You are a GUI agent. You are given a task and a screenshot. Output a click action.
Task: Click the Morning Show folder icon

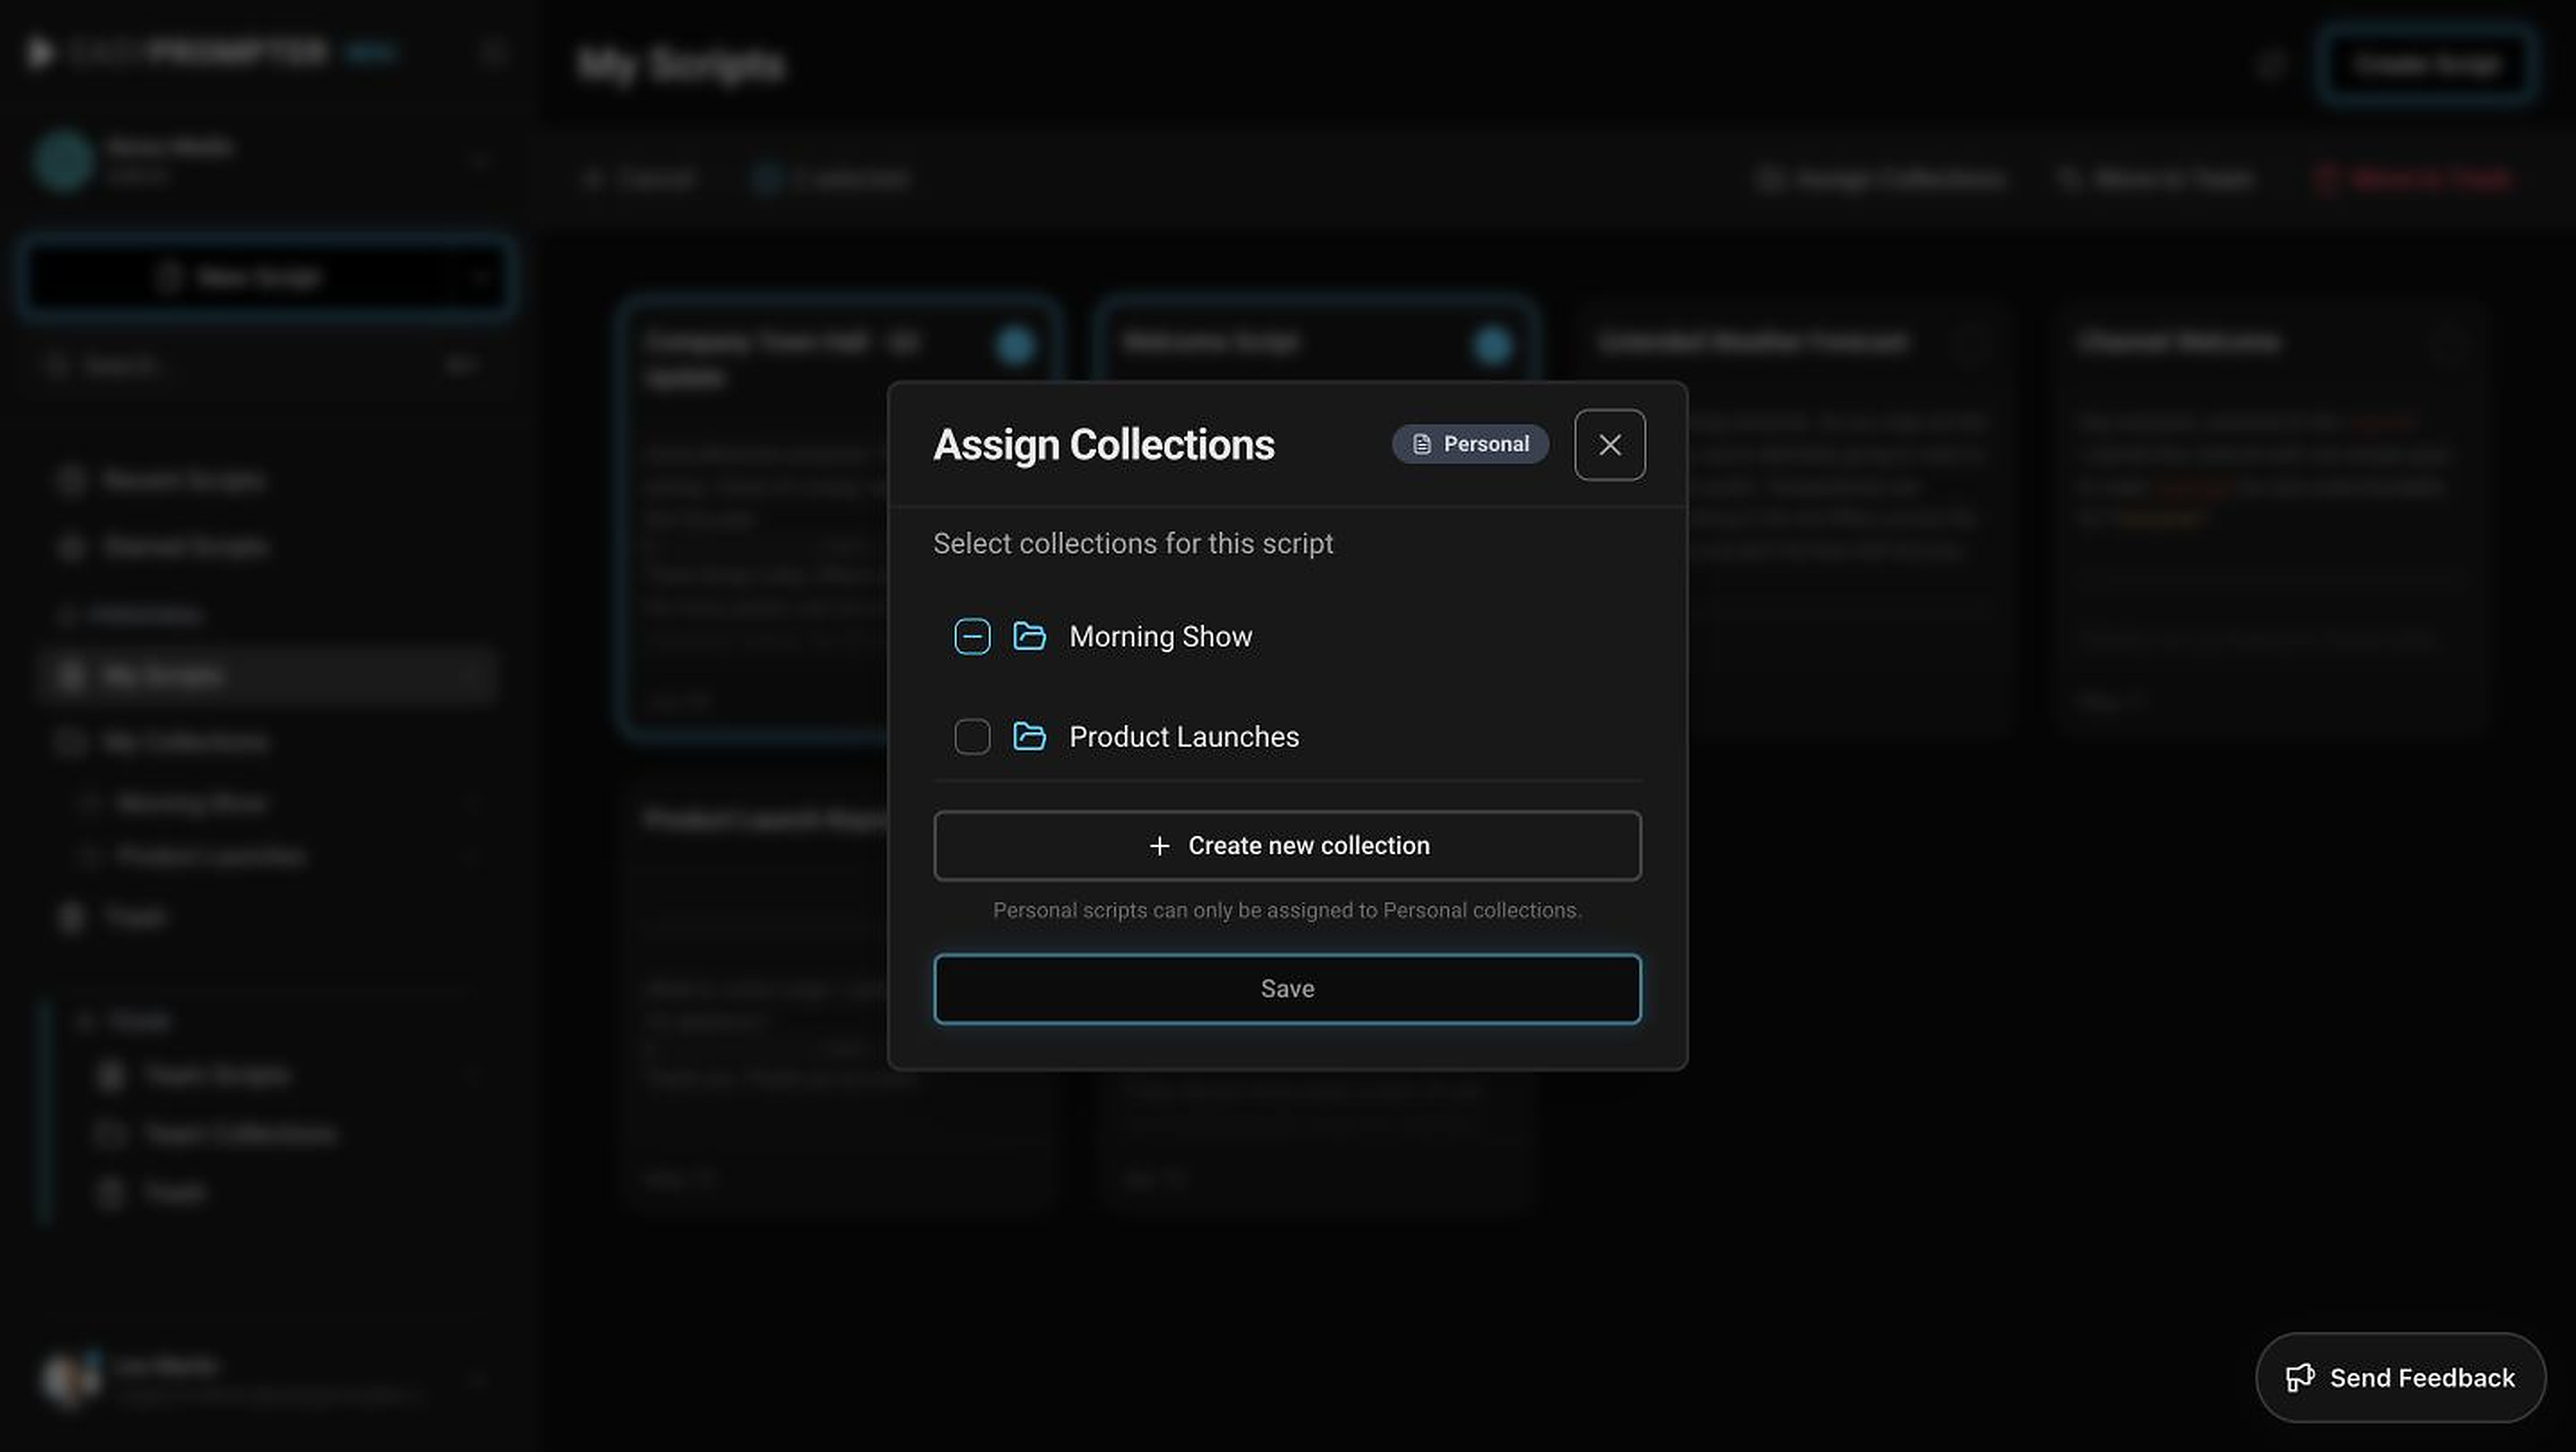(x=1029, y=636)
